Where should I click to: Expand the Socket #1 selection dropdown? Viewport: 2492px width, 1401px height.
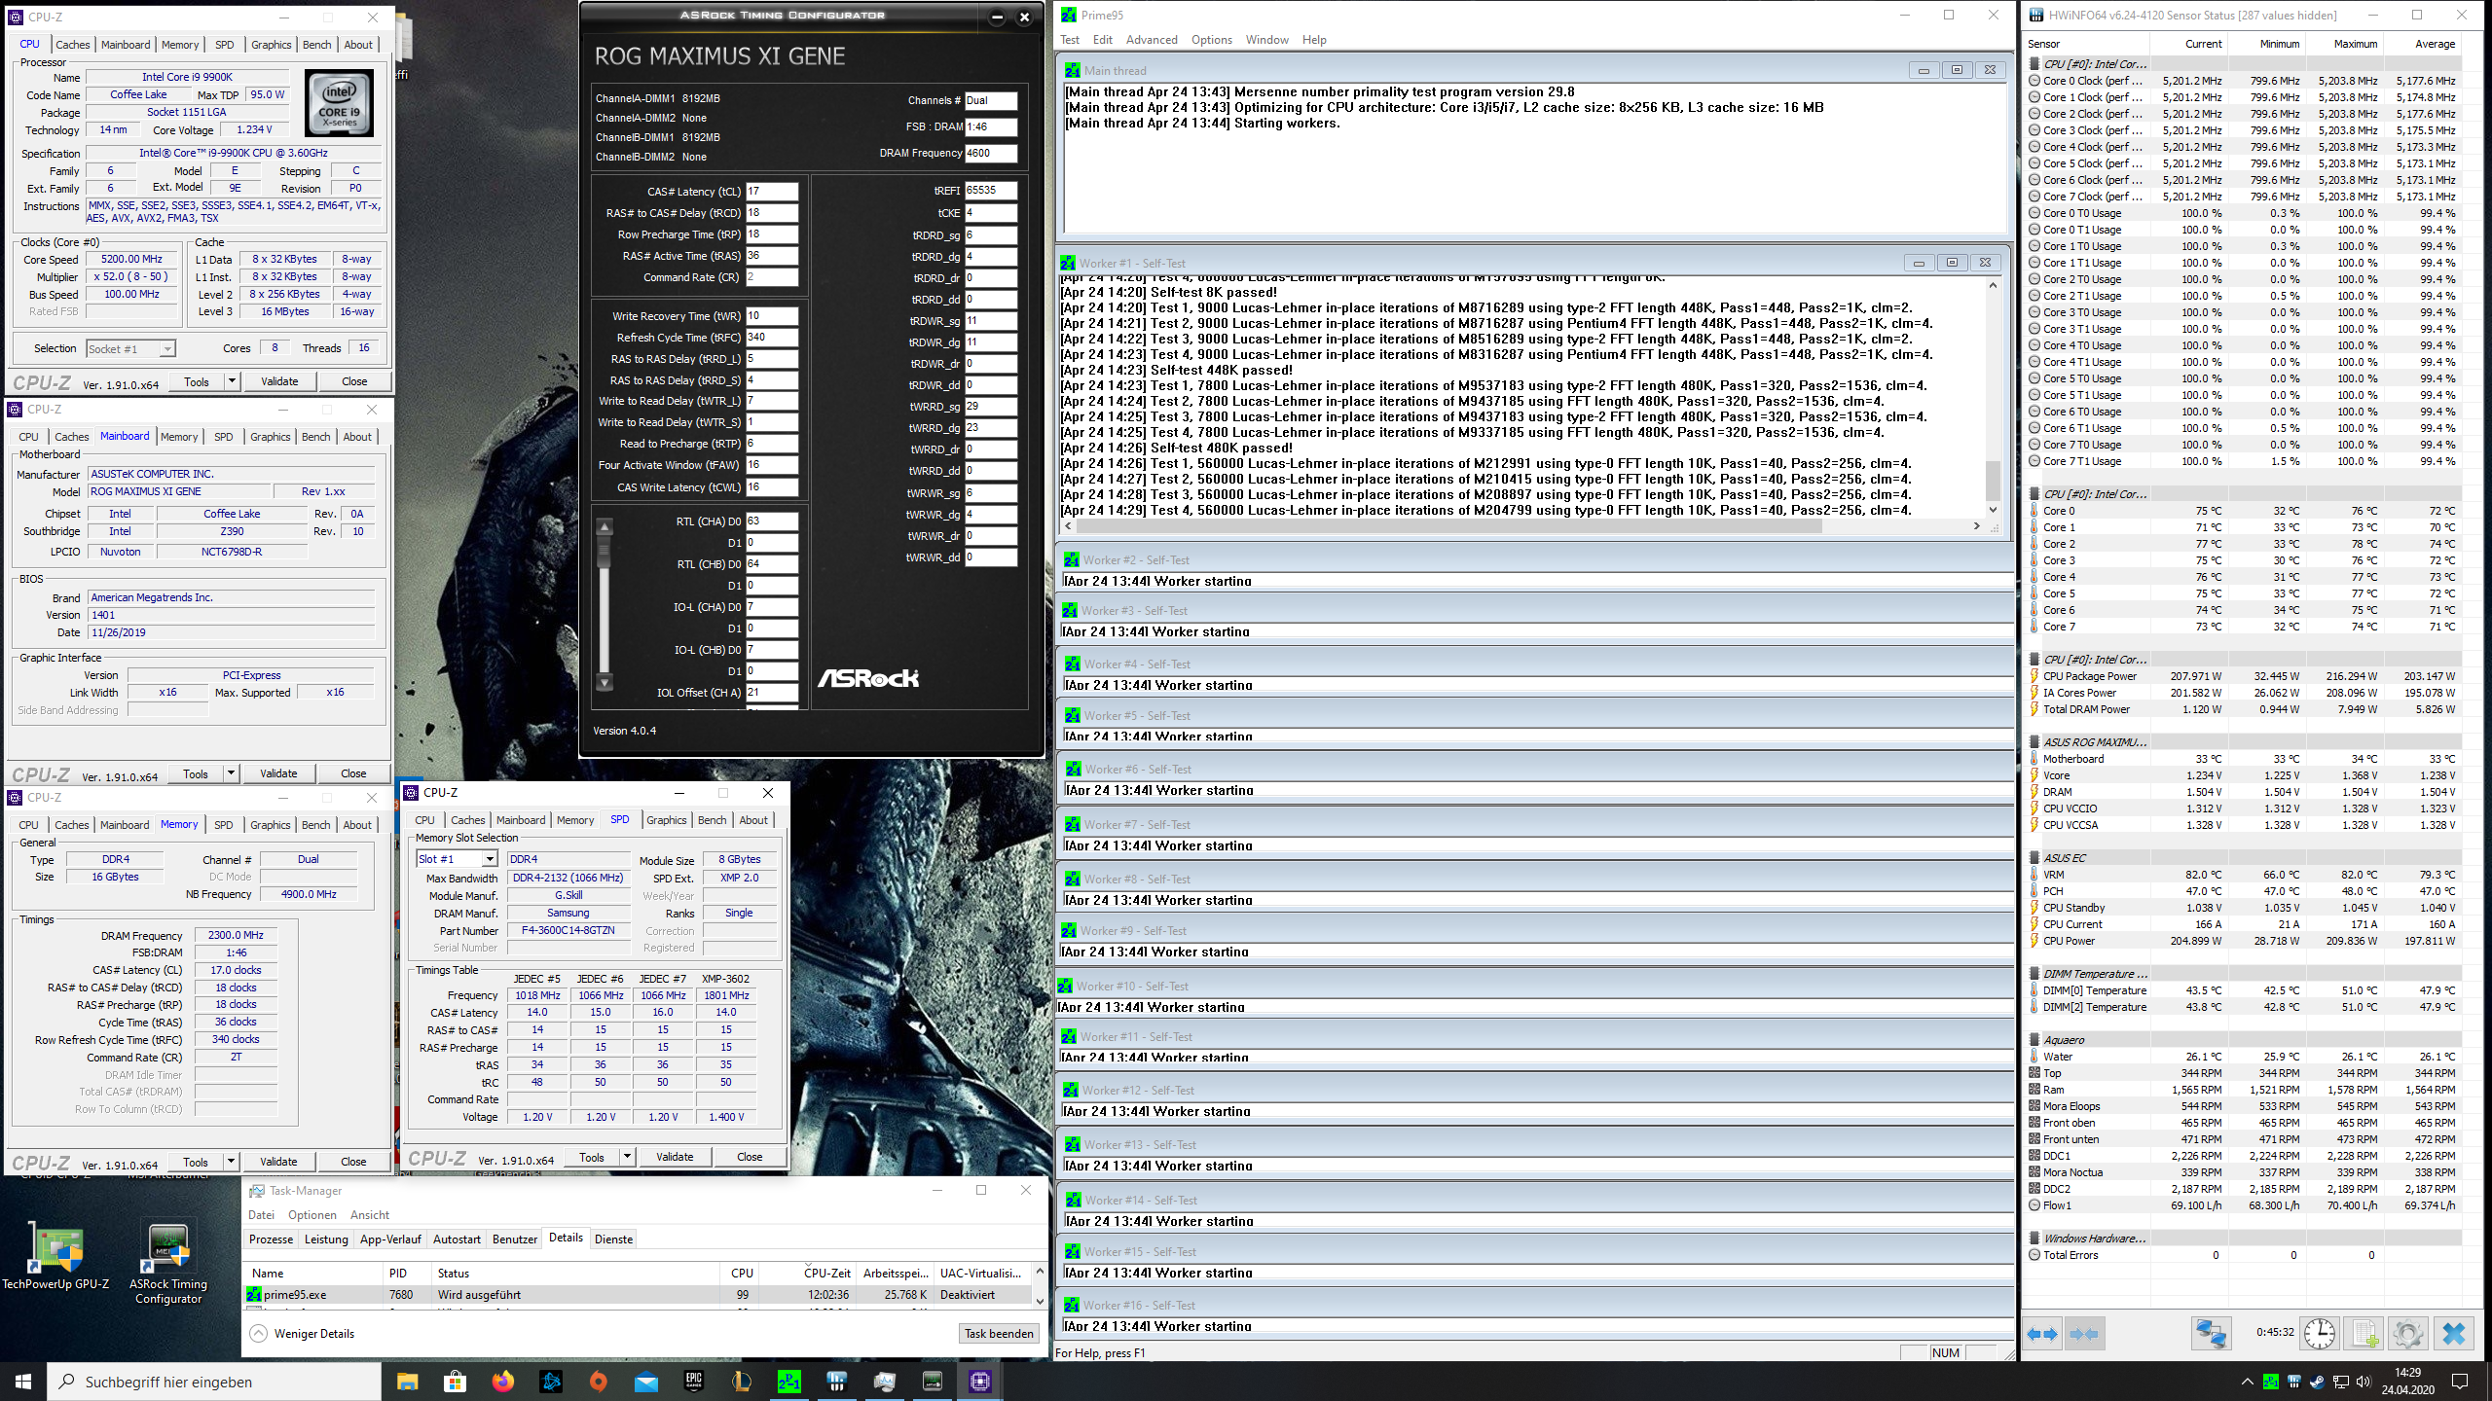(x=167, y=348)
